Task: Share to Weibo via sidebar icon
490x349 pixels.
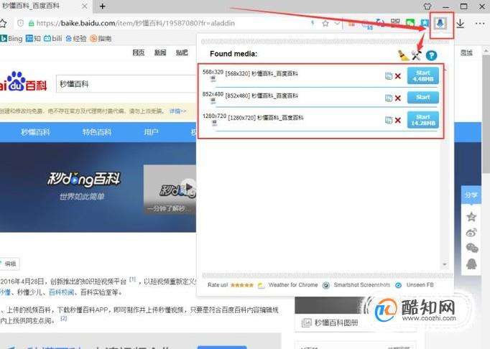Action: coord(471,233)
